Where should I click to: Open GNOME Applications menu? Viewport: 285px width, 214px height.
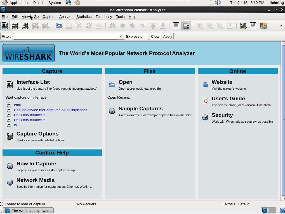click(19, 3)
